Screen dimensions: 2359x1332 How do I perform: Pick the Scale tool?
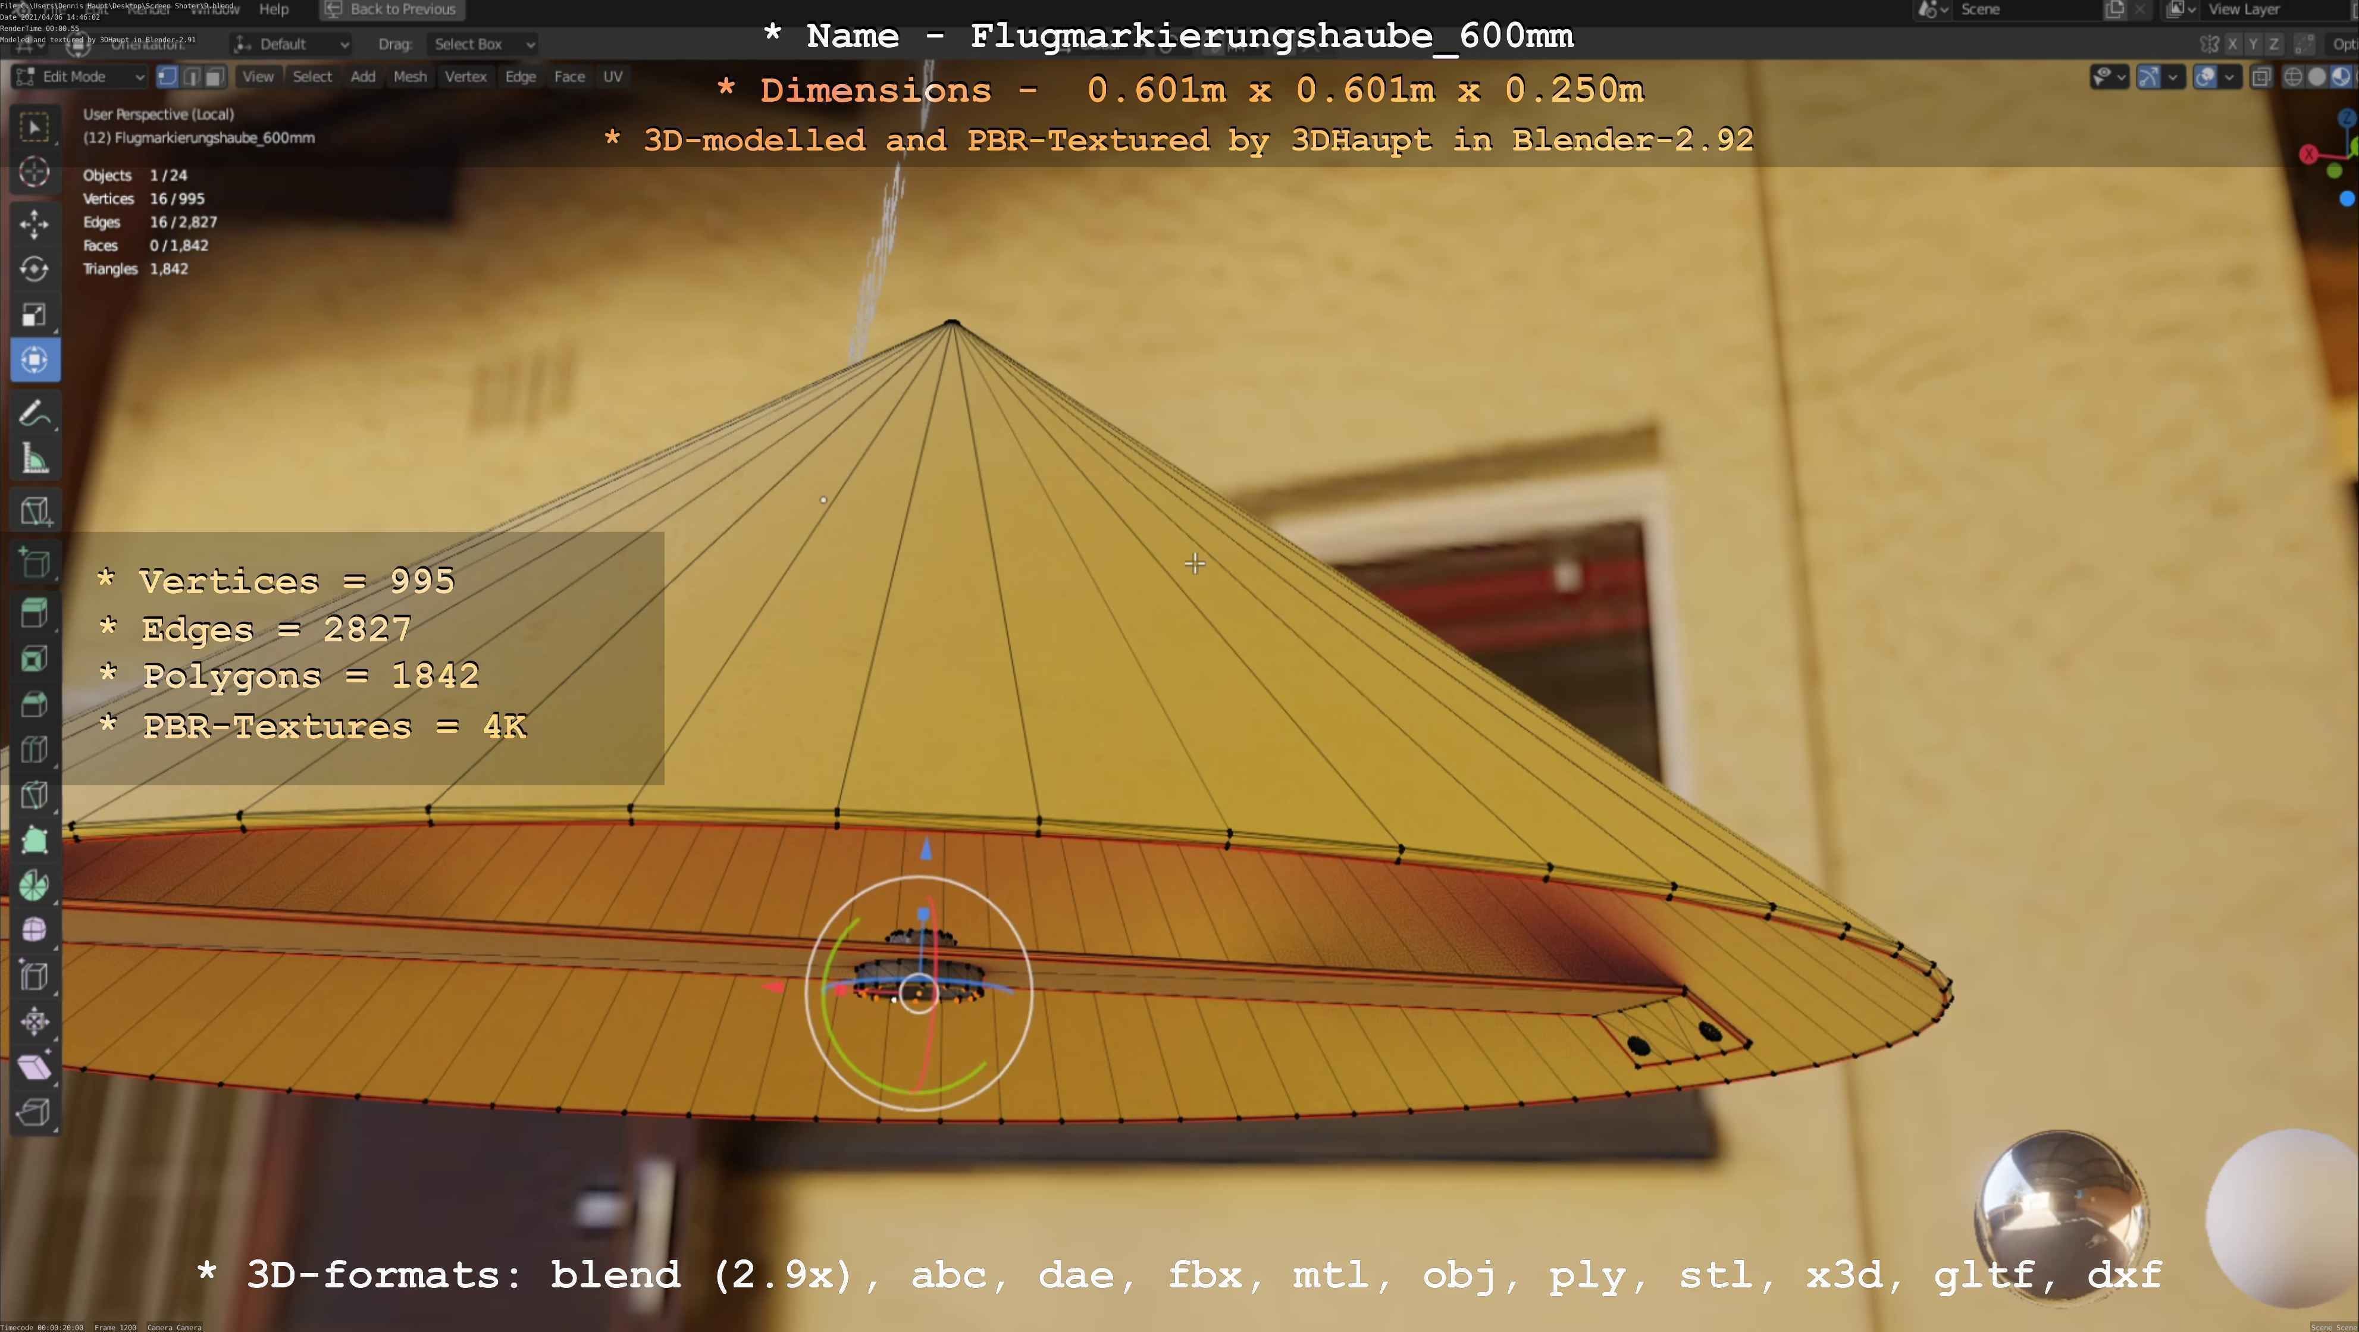(35, 314)
